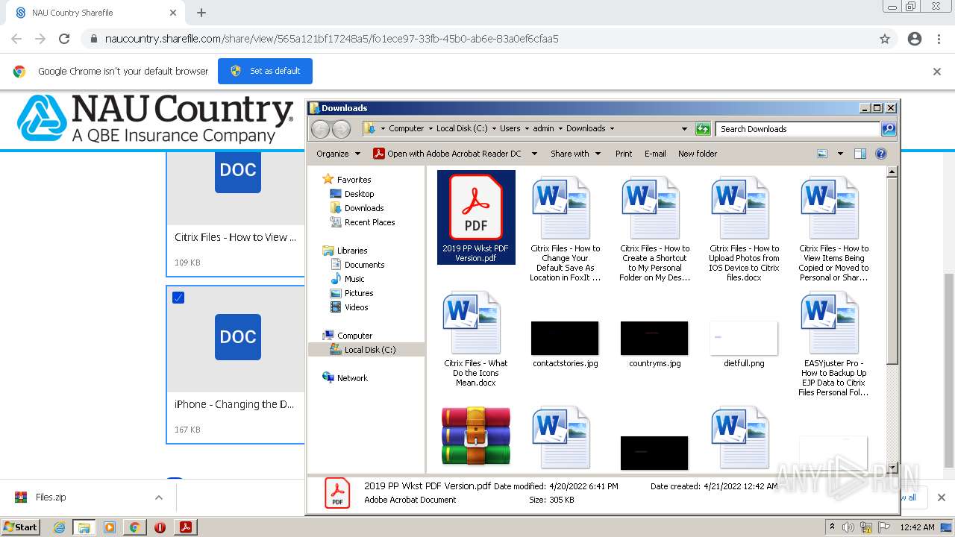Click Local Disk (C:) in address breadcrumb
Screen dimensions: 955x537
tap(462, 128)
